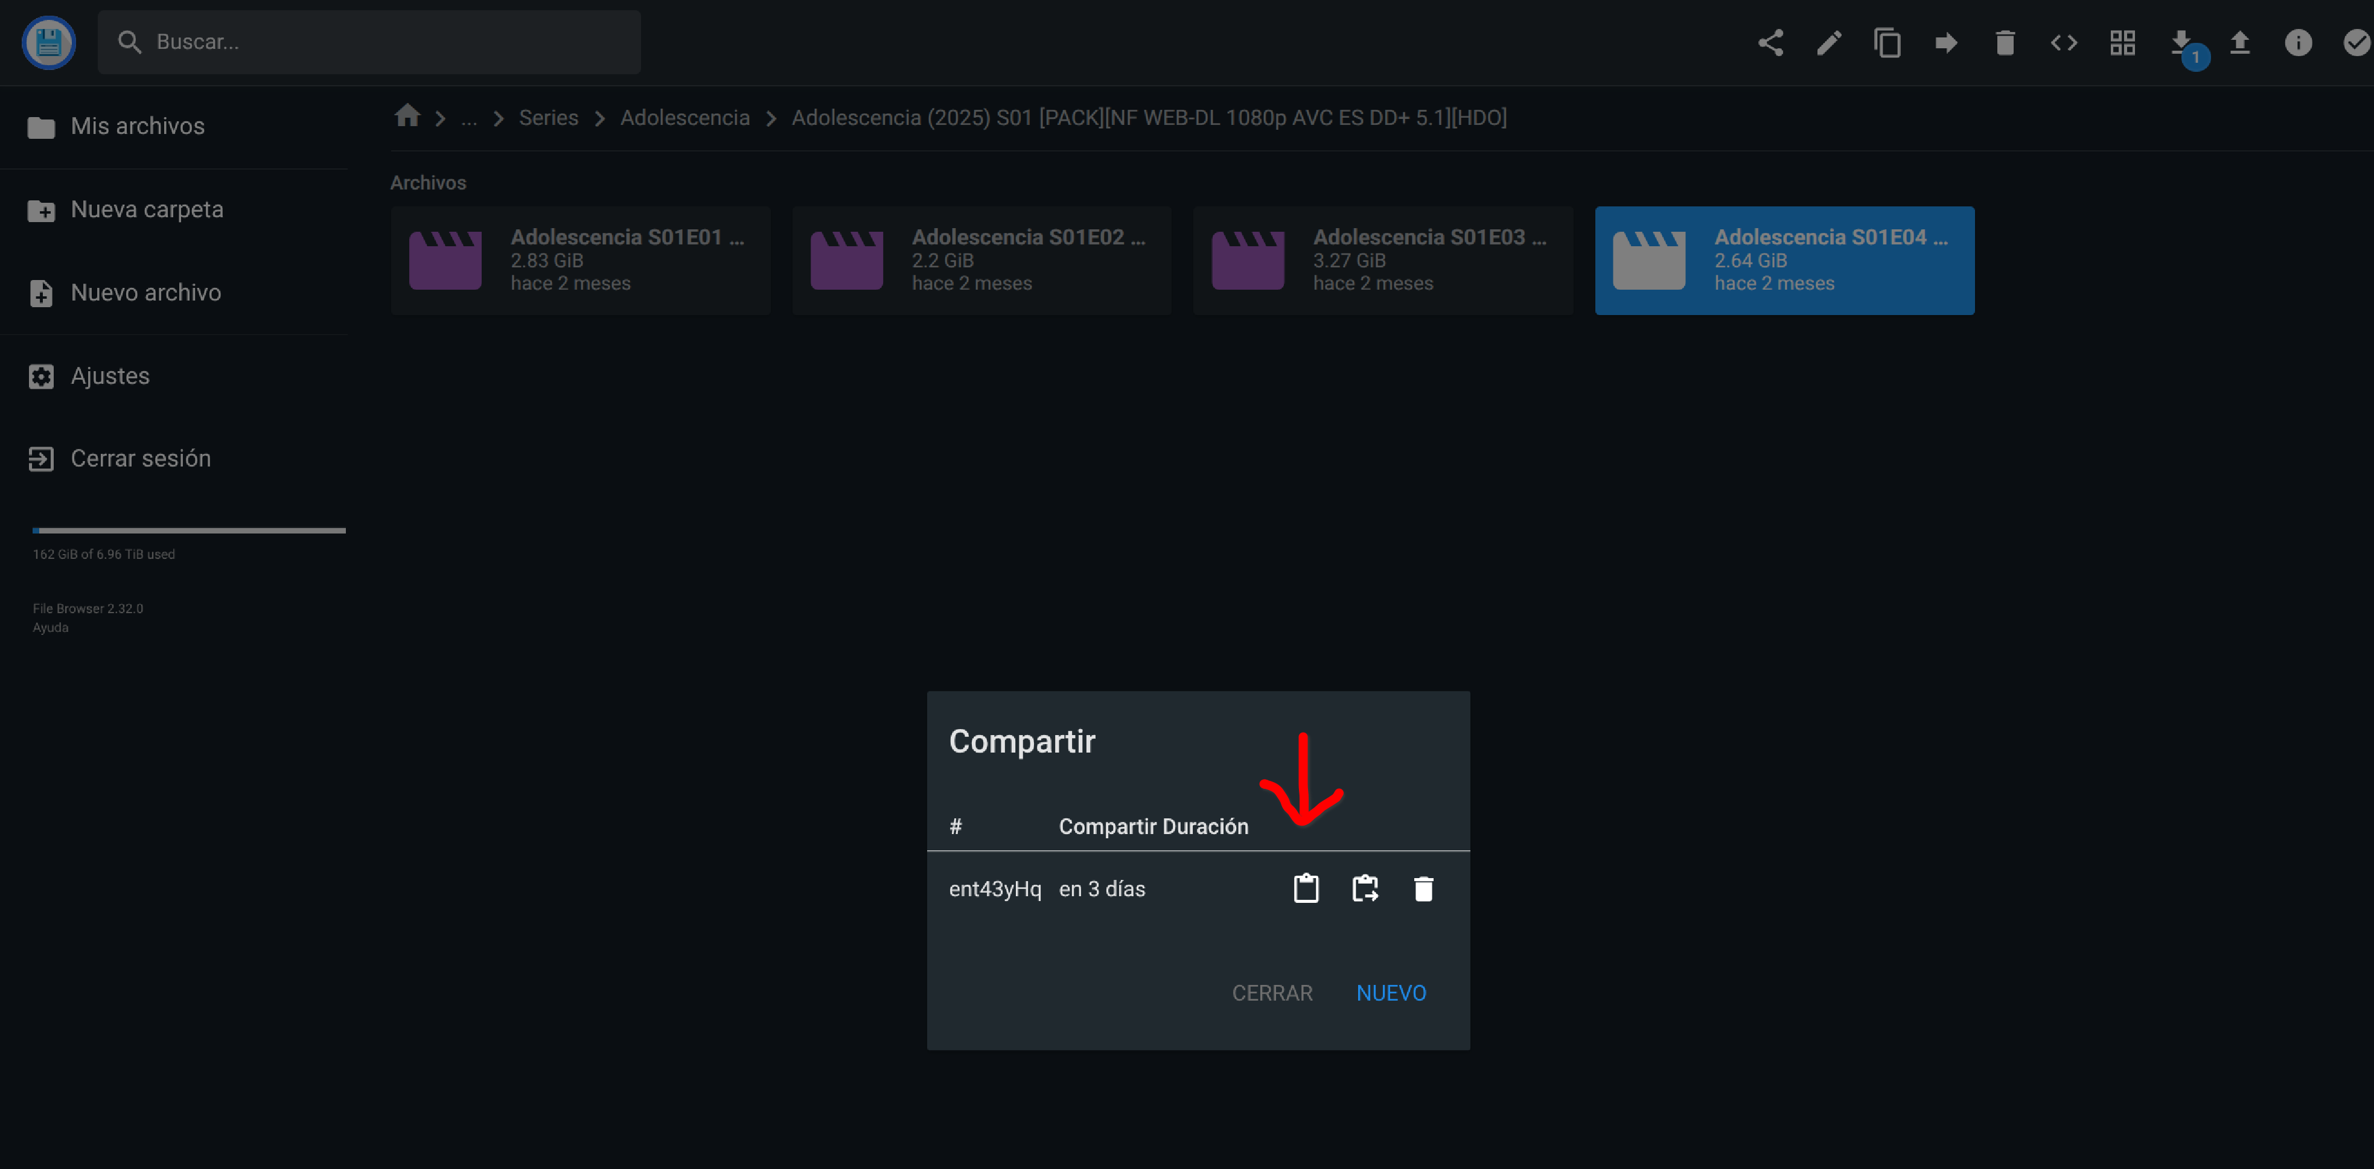The width and height of the screenshot is (2374, 1169).
Task: Open Ajustes in the sidebar
Action: pos(110,376)
